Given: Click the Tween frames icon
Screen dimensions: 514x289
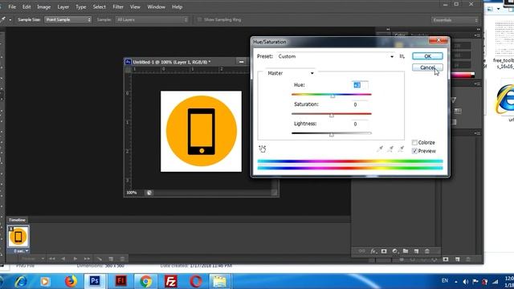Looking at the screenshot, I should [100, 258].
